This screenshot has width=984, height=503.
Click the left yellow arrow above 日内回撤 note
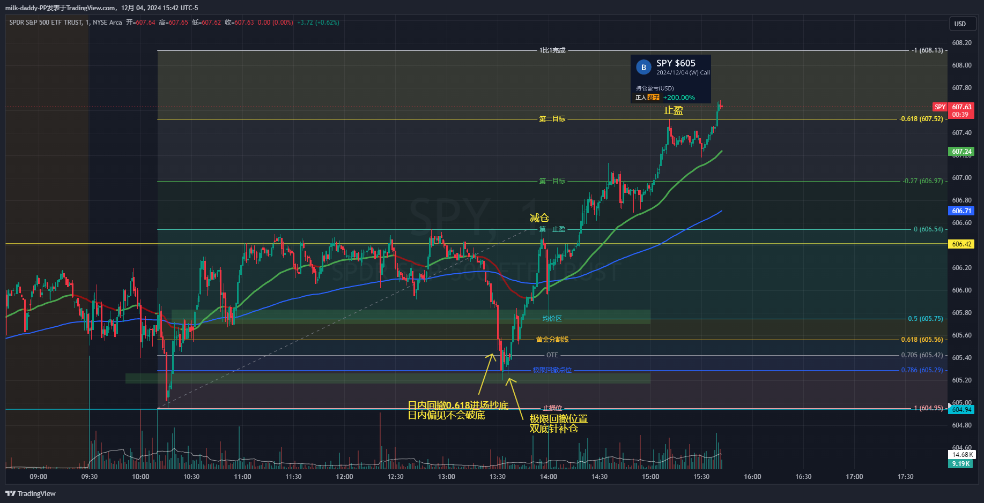[487, 373]
